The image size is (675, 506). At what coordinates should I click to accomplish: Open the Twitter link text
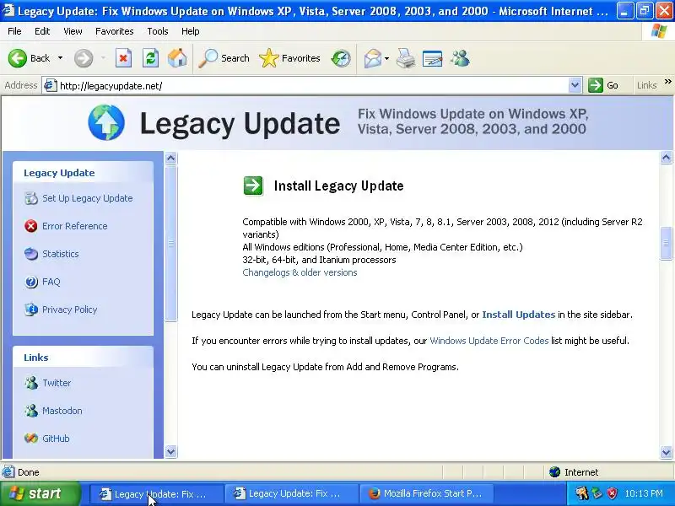pyautogui.click(x=57, y=383)
